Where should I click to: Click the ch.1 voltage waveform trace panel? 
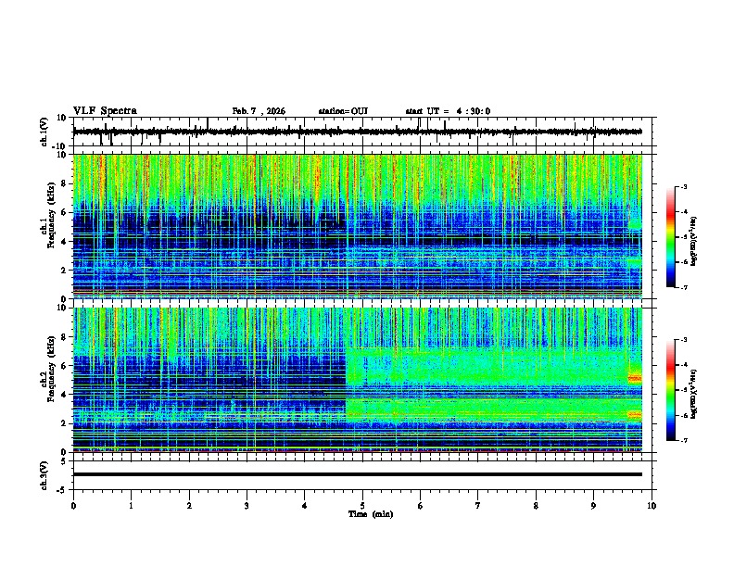click(x=362, y=132)
